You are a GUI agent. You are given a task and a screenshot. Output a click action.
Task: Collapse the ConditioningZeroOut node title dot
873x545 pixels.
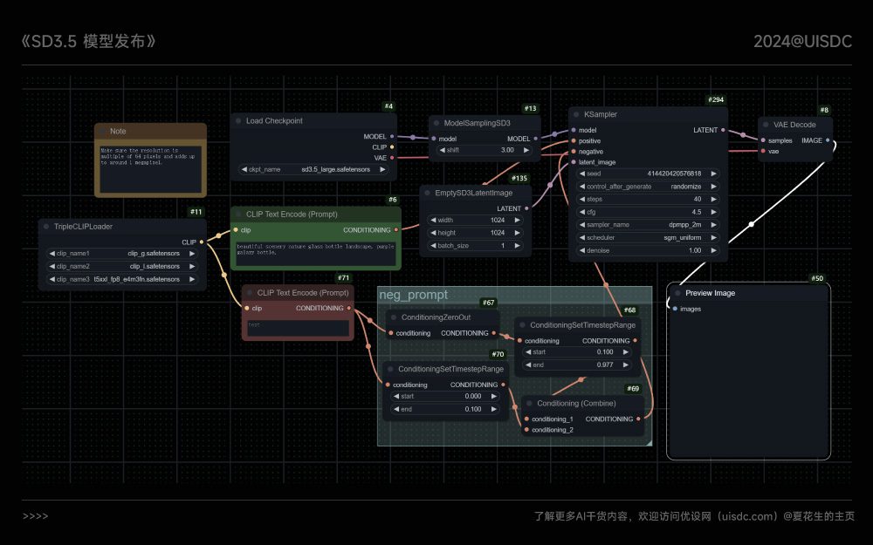tap(394, 317)
